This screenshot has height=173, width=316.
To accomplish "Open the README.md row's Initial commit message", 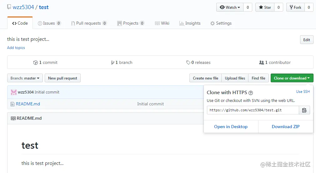I will 150,104.
